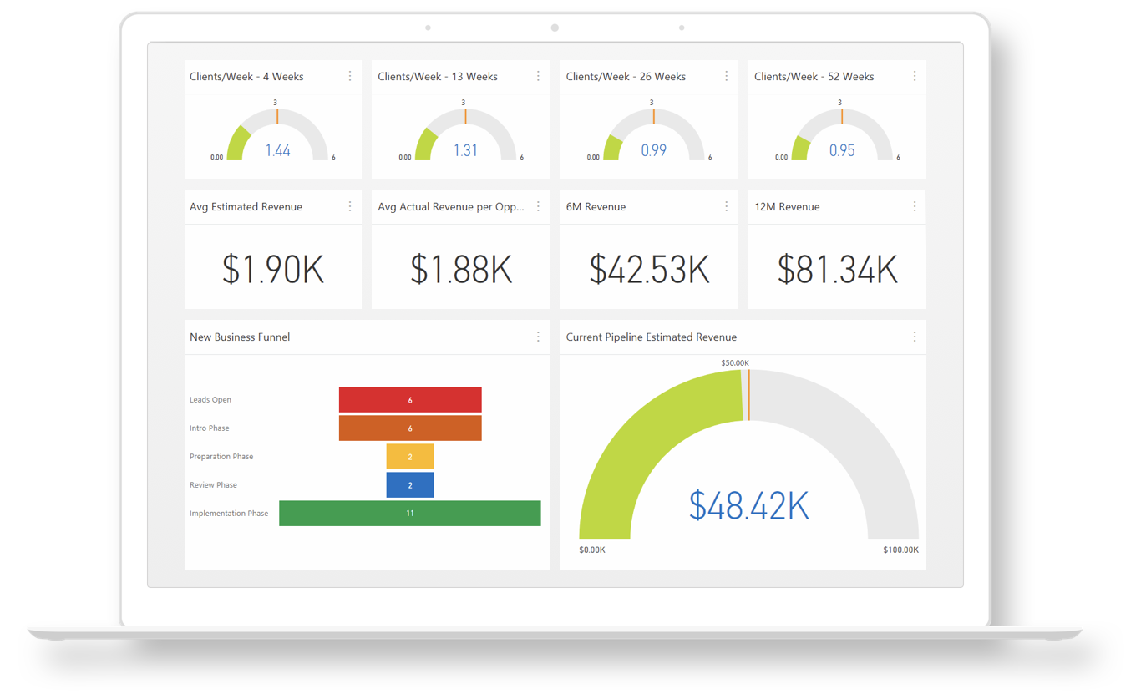Click the Current Pipeline Estimated Revenue title

(652, 337)
